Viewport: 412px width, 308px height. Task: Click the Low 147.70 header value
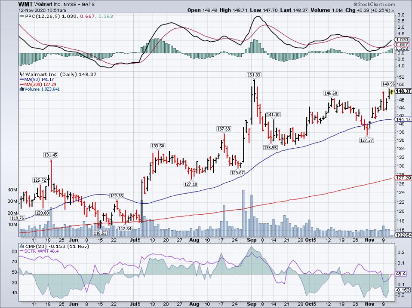(264, 10)
